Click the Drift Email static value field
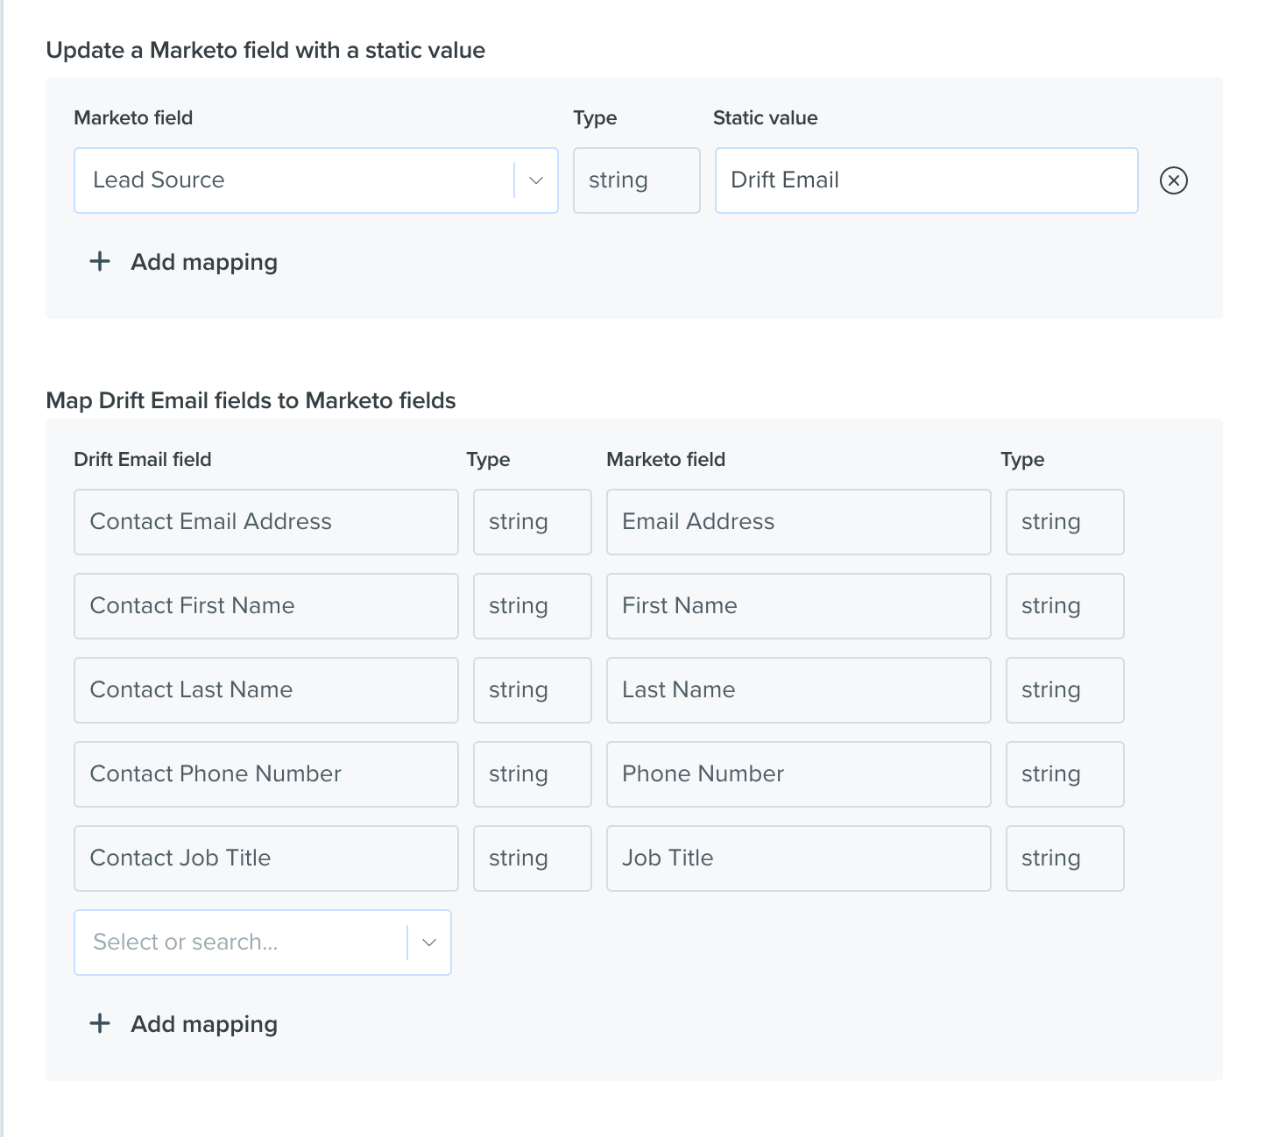Image resolution: width=1265 pixels, height=1137 pixels. pyautogui.click(x=926, y=180)
